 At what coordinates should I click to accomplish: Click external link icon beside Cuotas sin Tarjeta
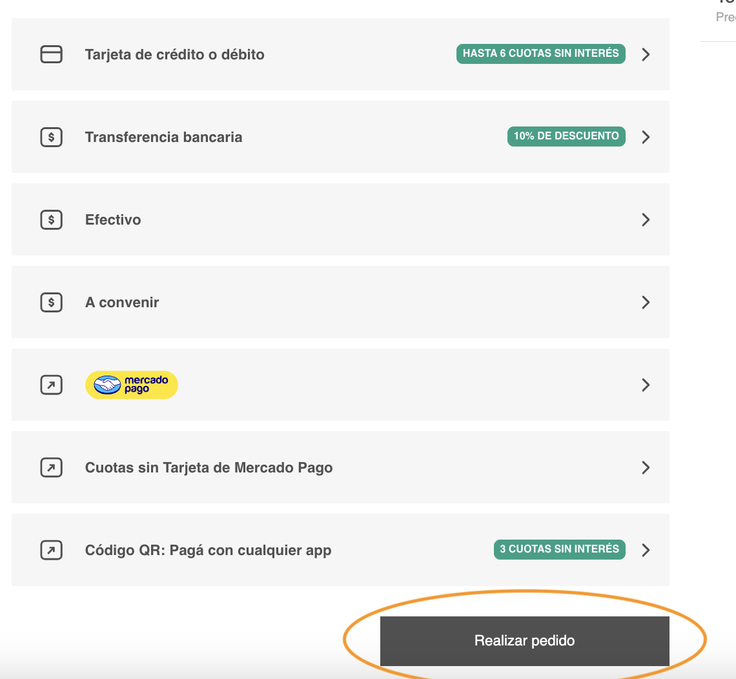(x=52, y=468)
